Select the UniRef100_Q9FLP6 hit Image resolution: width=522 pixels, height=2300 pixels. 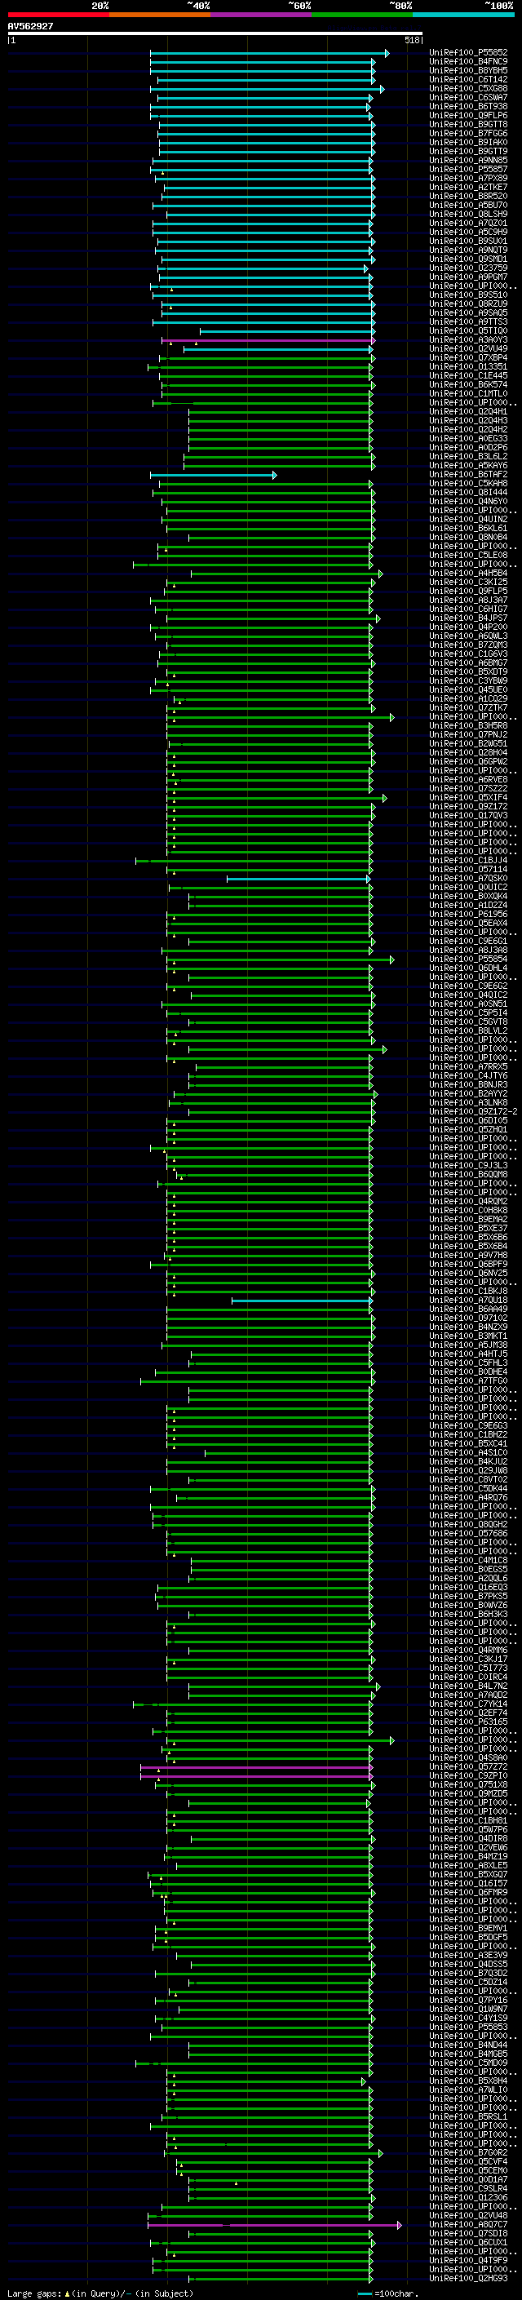[x=468, y=115]
